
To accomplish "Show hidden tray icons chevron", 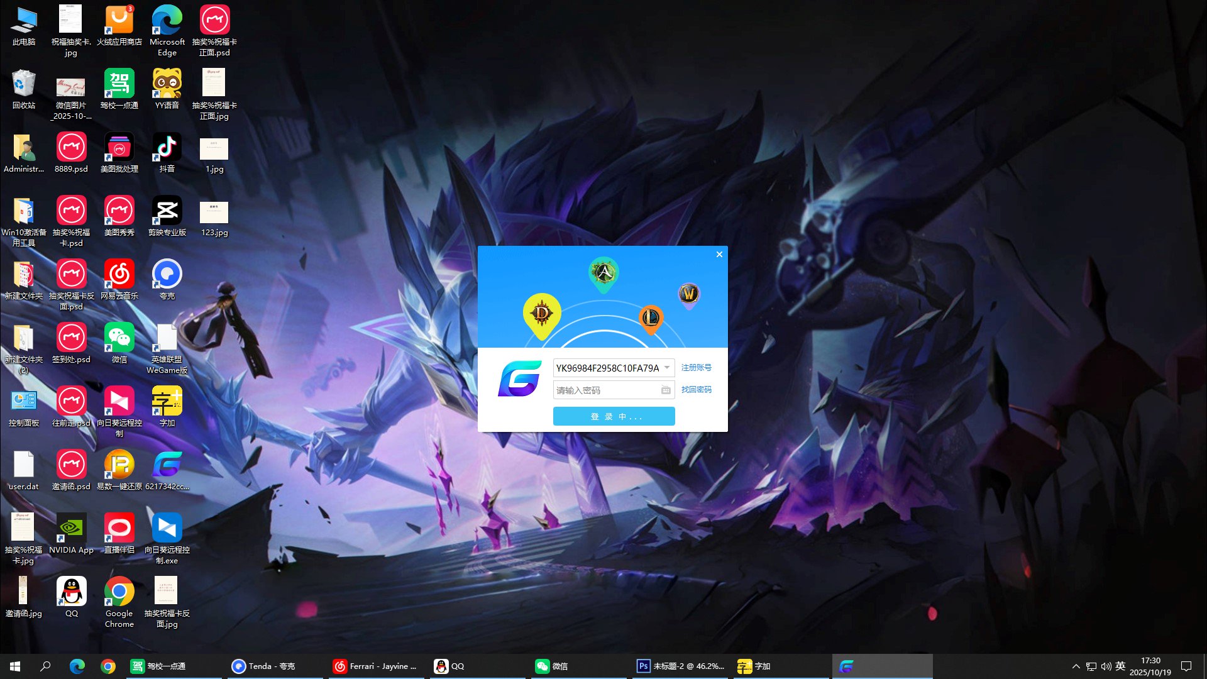I will coord(1076,666).
